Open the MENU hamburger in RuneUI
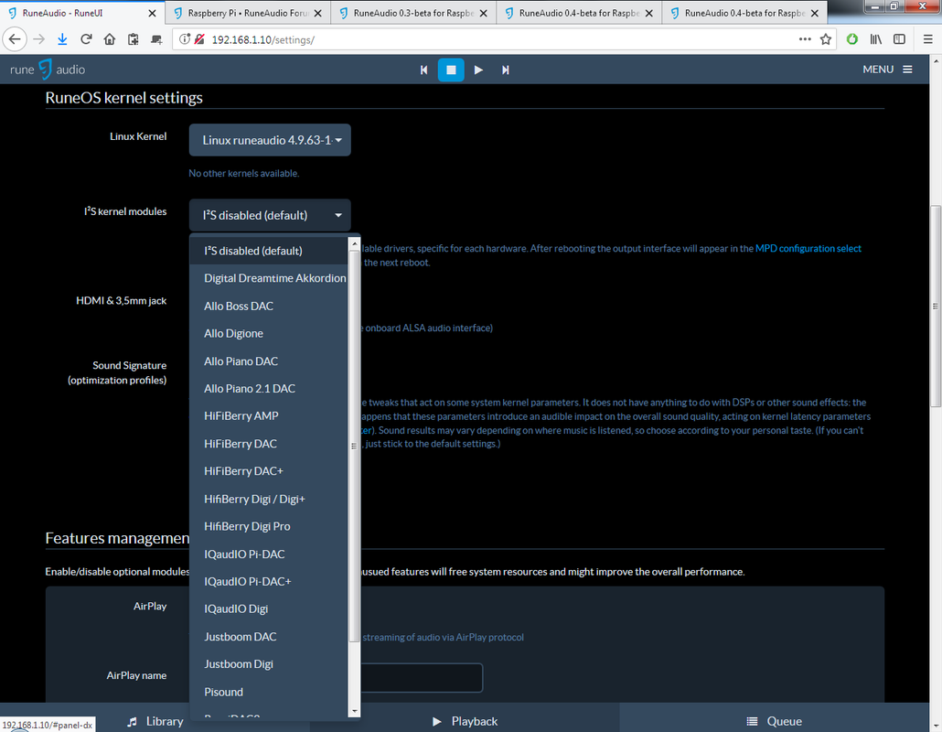Viewport: 942px width, 732px height. [x=887, y=70]
